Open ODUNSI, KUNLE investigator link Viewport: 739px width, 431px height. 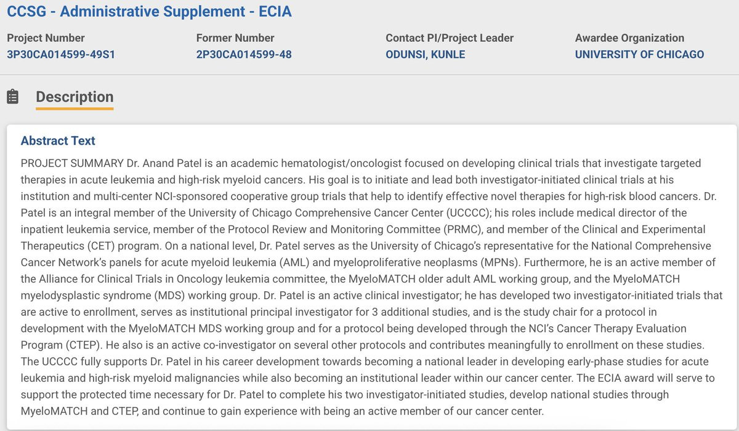[x=426, y=54]
